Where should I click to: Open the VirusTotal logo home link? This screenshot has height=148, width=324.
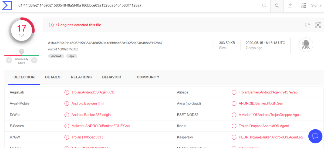coord(7,5)
